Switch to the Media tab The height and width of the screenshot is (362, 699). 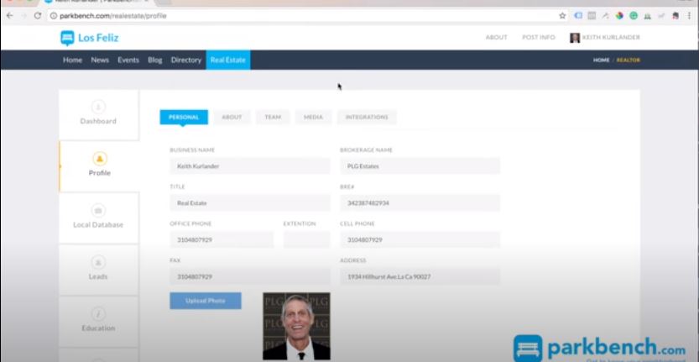pyautogui.click(x=313, y=117)
